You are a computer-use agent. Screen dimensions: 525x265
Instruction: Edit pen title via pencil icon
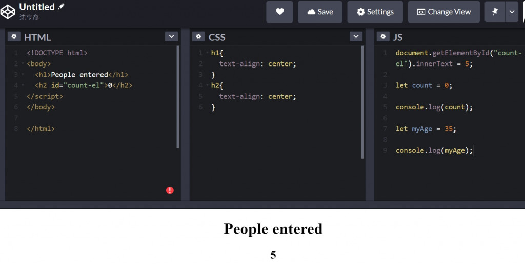(61, 6)
